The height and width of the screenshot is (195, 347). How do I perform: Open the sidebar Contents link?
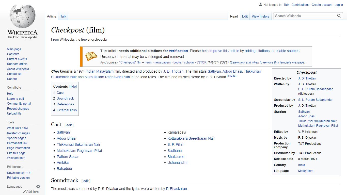click(x=13, y=54)
